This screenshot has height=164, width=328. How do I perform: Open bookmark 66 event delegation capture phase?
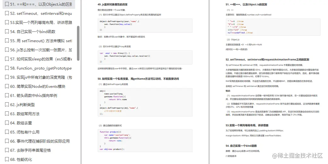[x=40, y=141]
